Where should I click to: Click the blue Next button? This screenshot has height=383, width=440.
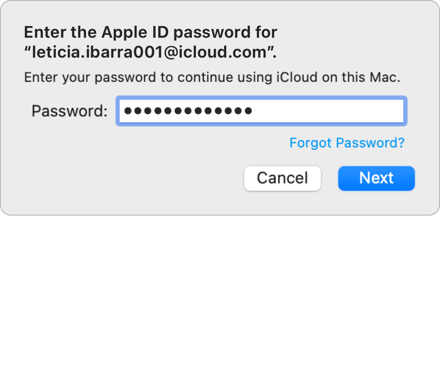(376, 178)
